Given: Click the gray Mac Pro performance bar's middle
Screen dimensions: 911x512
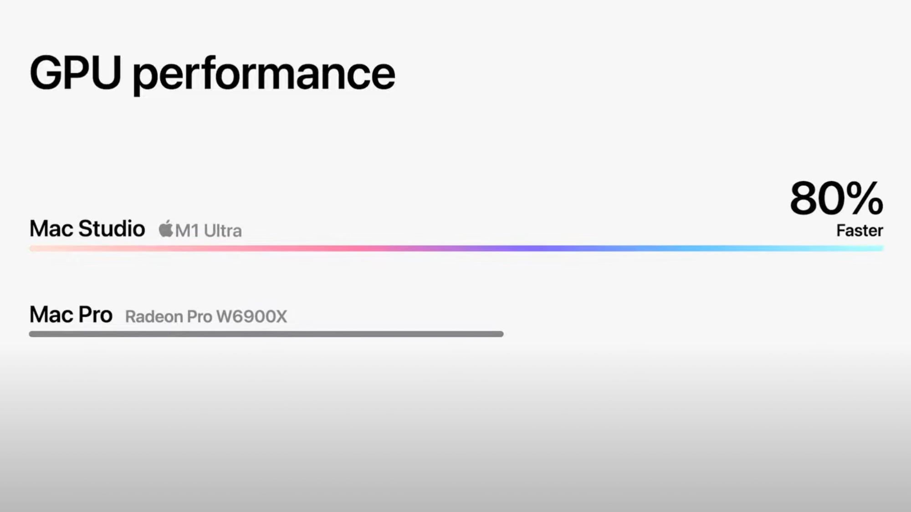Looking at the screenshot, I should pos(266,334).
